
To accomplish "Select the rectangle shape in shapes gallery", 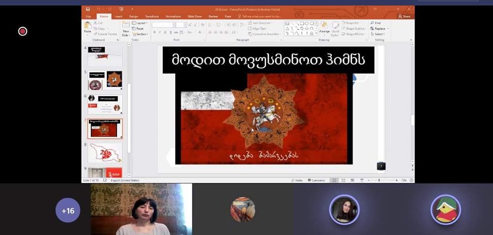I will (302, 23).
